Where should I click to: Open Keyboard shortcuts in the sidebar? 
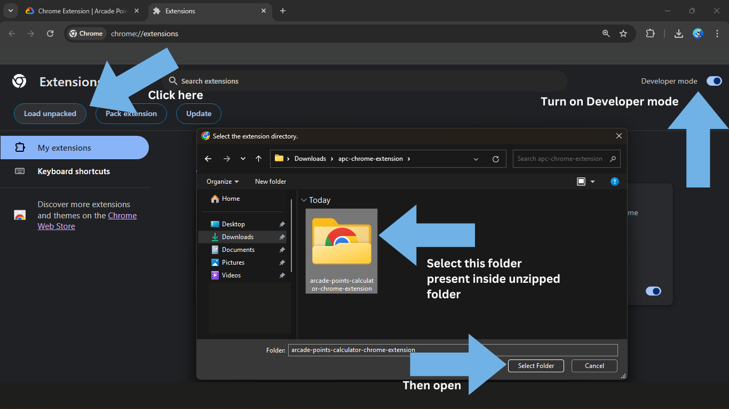pos(75,171)
